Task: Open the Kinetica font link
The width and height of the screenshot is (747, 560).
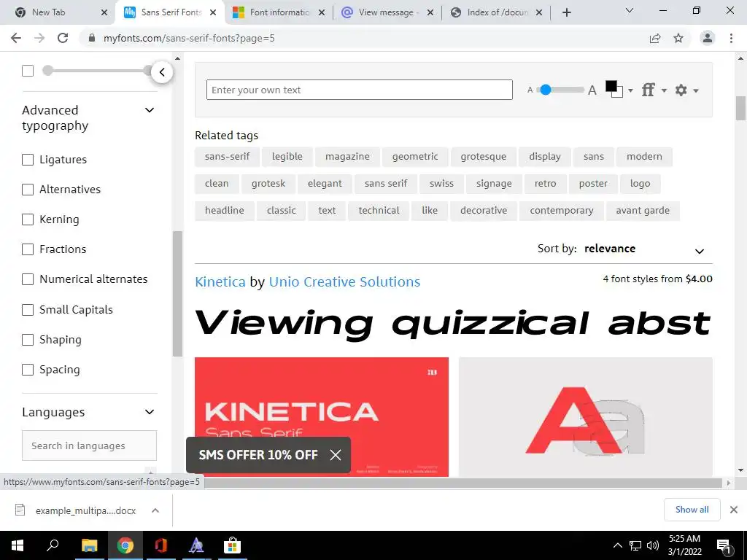Action: click(220, 282)
